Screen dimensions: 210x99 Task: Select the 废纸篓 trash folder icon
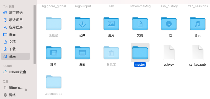[54, 23]
